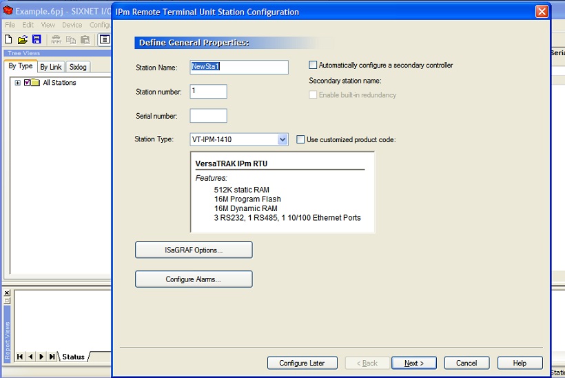Open a project with the folder icon
The width and height of the screenshot is (565, 378).
[22, 39]
